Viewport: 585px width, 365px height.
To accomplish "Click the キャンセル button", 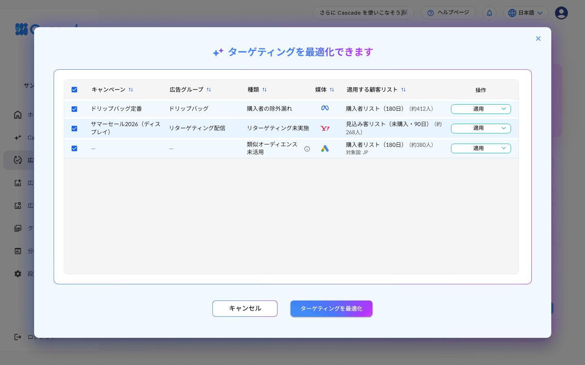I will click(245, 309).
